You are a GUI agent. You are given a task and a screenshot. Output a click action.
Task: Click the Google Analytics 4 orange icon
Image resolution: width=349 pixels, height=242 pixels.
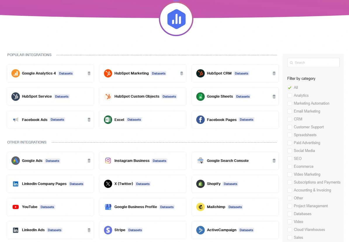click(15, 73)
